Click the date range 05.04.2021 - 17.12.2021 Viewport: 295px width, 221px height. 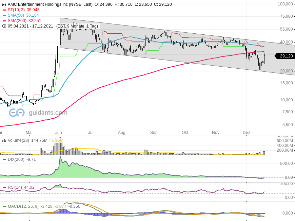(x=31, y=26)
